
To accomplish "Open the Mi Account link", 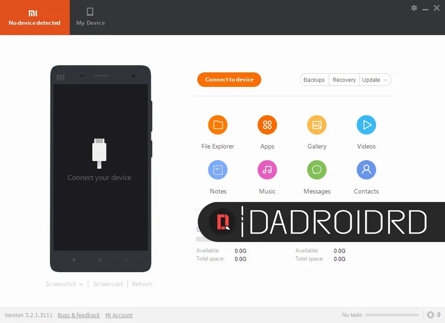I will (119, 315).
